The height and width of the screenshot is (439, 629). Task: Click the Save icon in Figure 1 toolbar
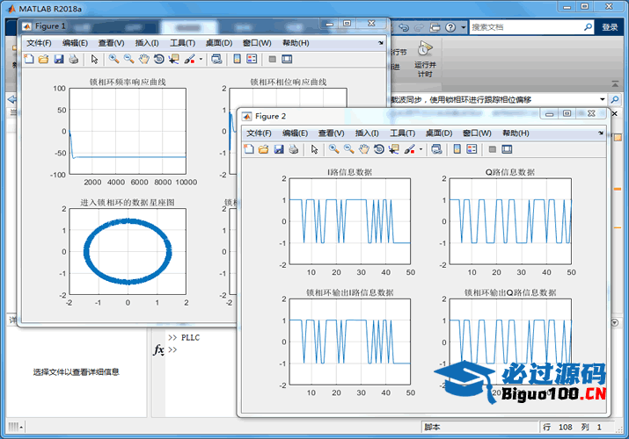(58, 59)
